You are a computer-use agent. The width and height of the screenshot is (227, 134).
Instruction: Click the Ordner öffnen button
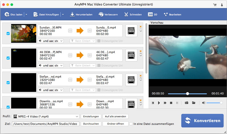pos(115,124)
